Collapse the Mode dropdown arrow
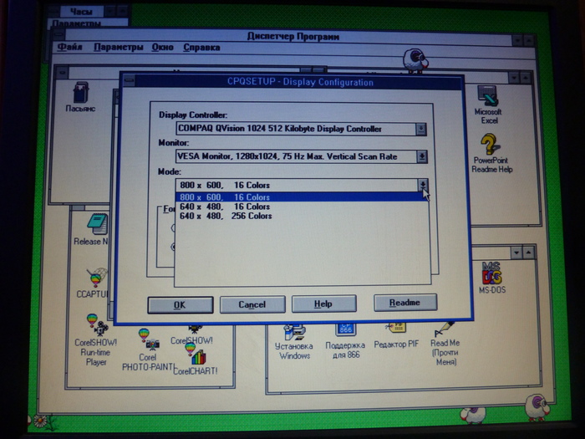585x439 pixels. point(423,185)
